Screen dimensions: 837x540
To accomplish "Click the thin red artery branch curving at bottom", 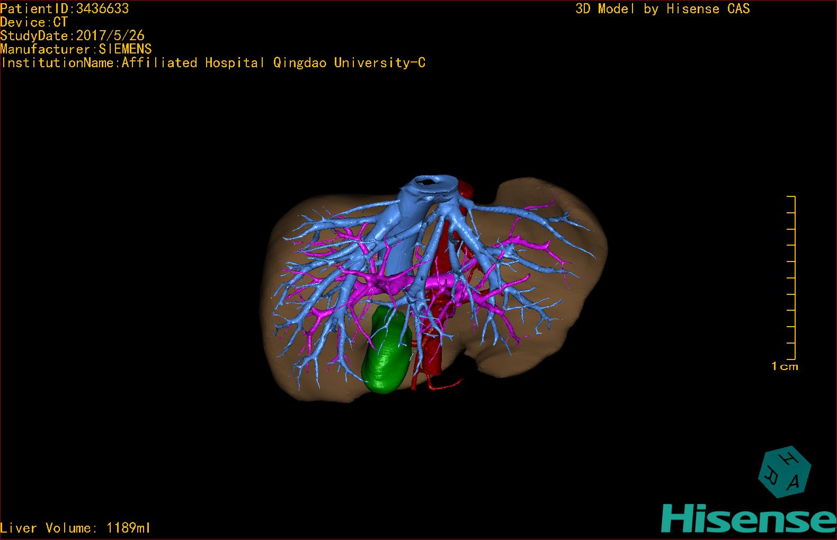I will coord(448,385).
